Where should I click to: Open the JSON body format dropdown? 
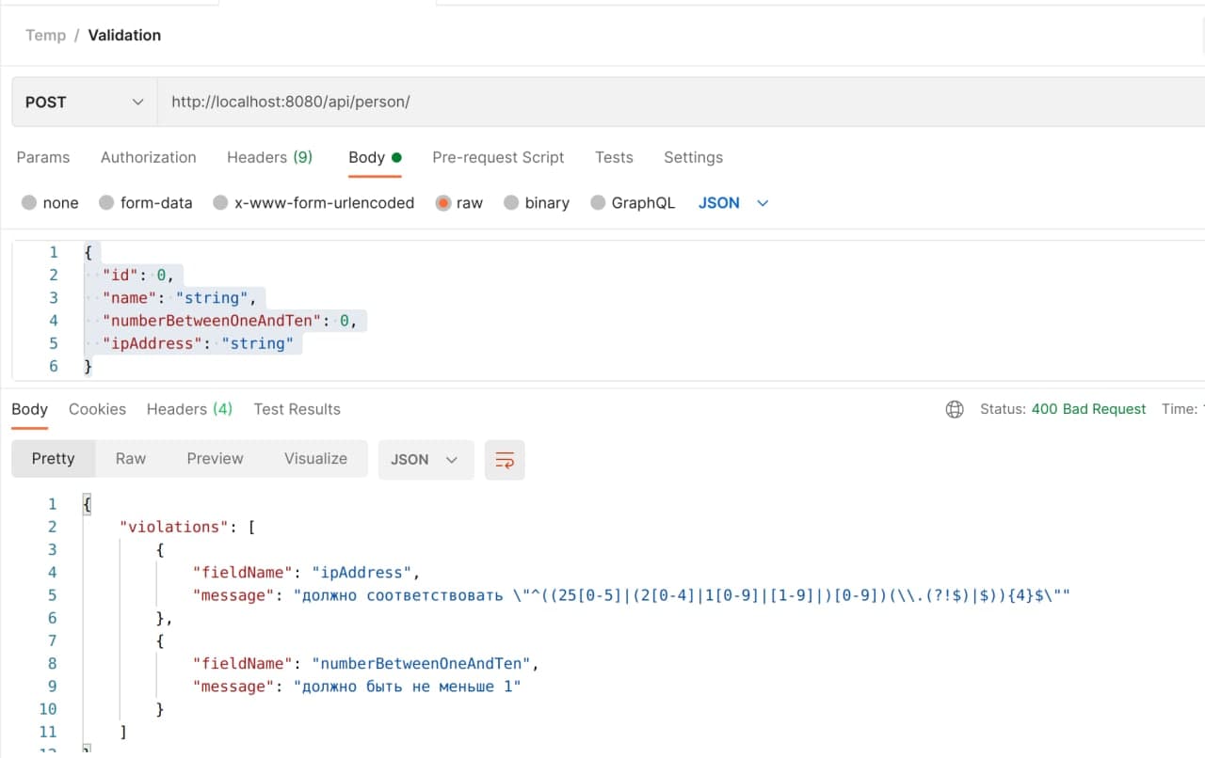point(733,202)
